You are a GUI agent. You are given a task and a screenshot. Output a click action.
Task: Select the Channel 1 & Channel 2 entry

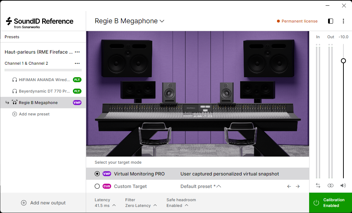tap(26, 63)
